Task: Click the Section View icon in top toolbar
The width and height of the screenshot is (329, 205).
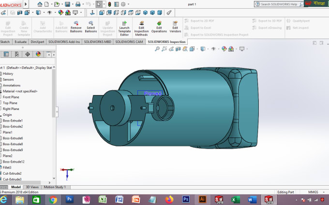Action: [x=20, y=13]
